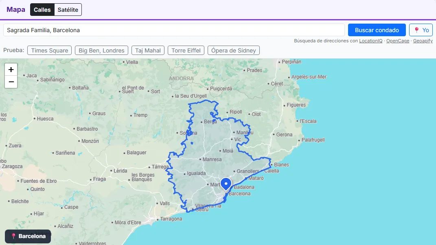This screenshot has width=436, height=245.
Task: Click the Buscar condado button
Action: pyautogui.click(x=377, y=30)
